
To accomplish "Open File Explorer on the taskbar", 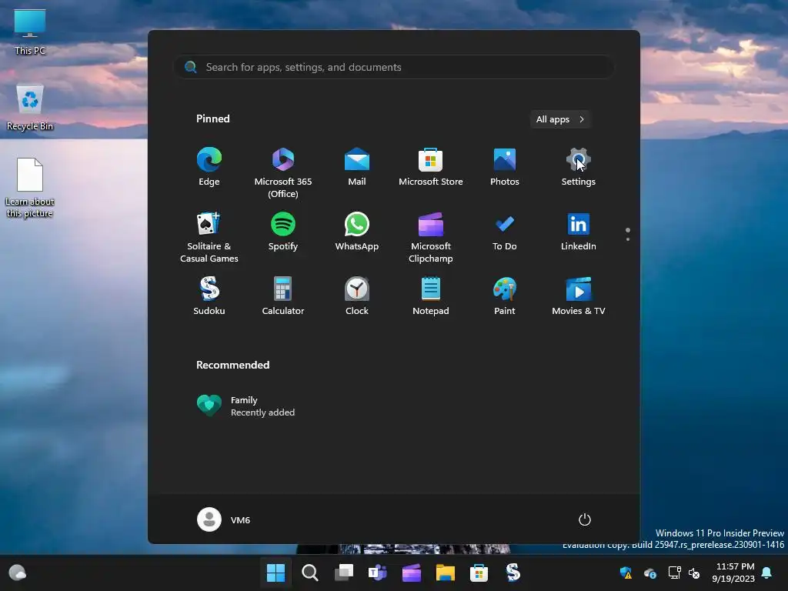I will (446, 573).
